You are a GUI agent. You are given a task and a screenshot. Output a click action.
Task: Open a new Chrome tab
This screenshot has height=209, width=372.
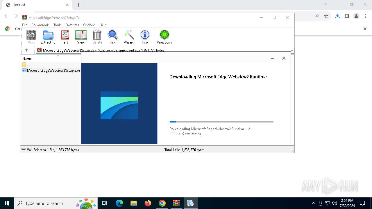(78, 5)
